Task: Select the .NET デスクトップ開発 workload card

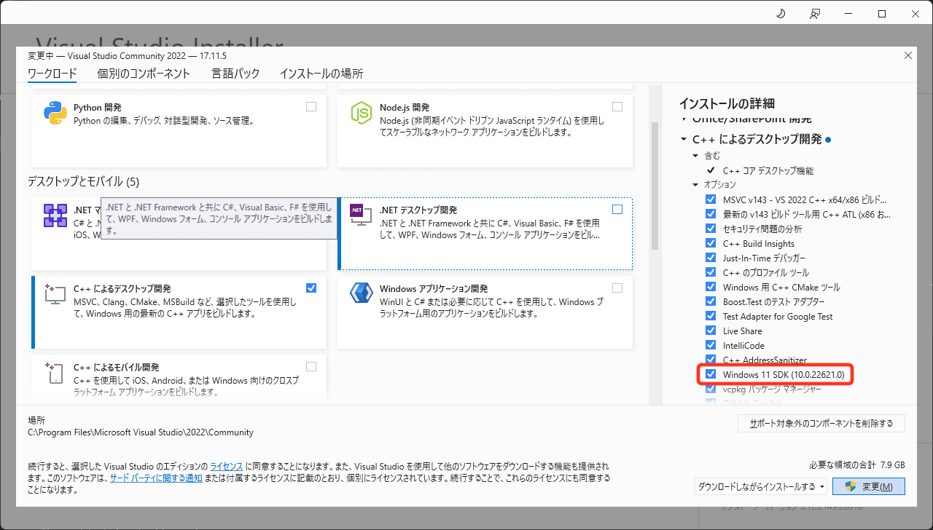Action: (486, 233)
